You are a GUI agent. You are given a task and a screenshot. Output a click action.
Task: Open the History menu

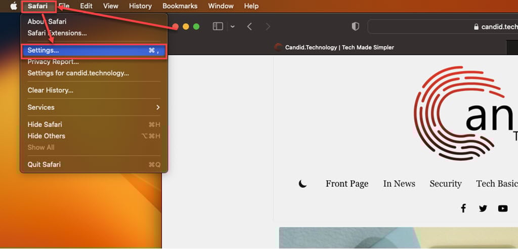(x=141, y=6)
